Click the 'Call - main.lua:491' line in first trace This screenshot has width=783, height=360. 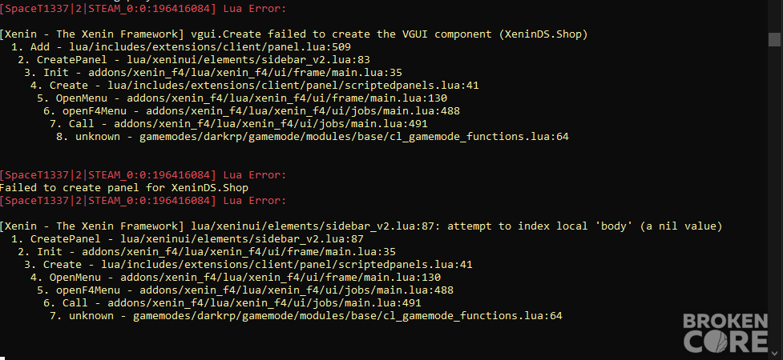point(239,124)
